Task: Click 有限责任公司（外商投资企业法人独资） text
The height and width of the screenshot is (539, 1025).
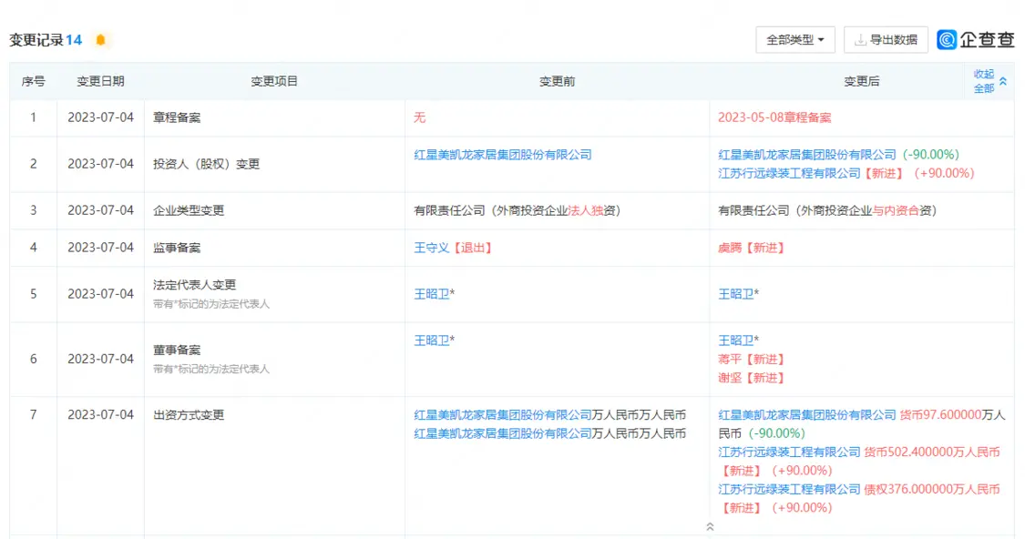Action: 518,210
